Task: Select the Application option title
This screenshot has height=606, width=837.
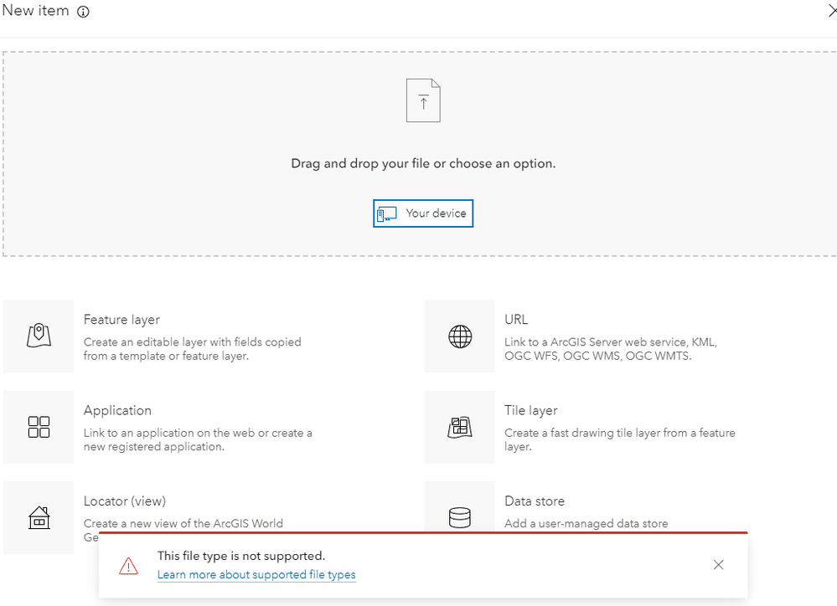Action: (117, 410)
